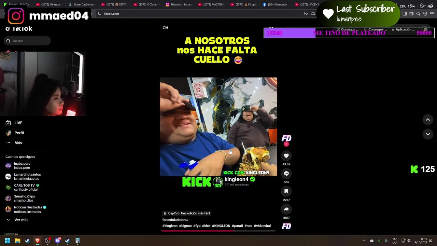Open the FD sound disc below the share icon
Viewport: 437px width, 246px height.
(x=286, y=226)
